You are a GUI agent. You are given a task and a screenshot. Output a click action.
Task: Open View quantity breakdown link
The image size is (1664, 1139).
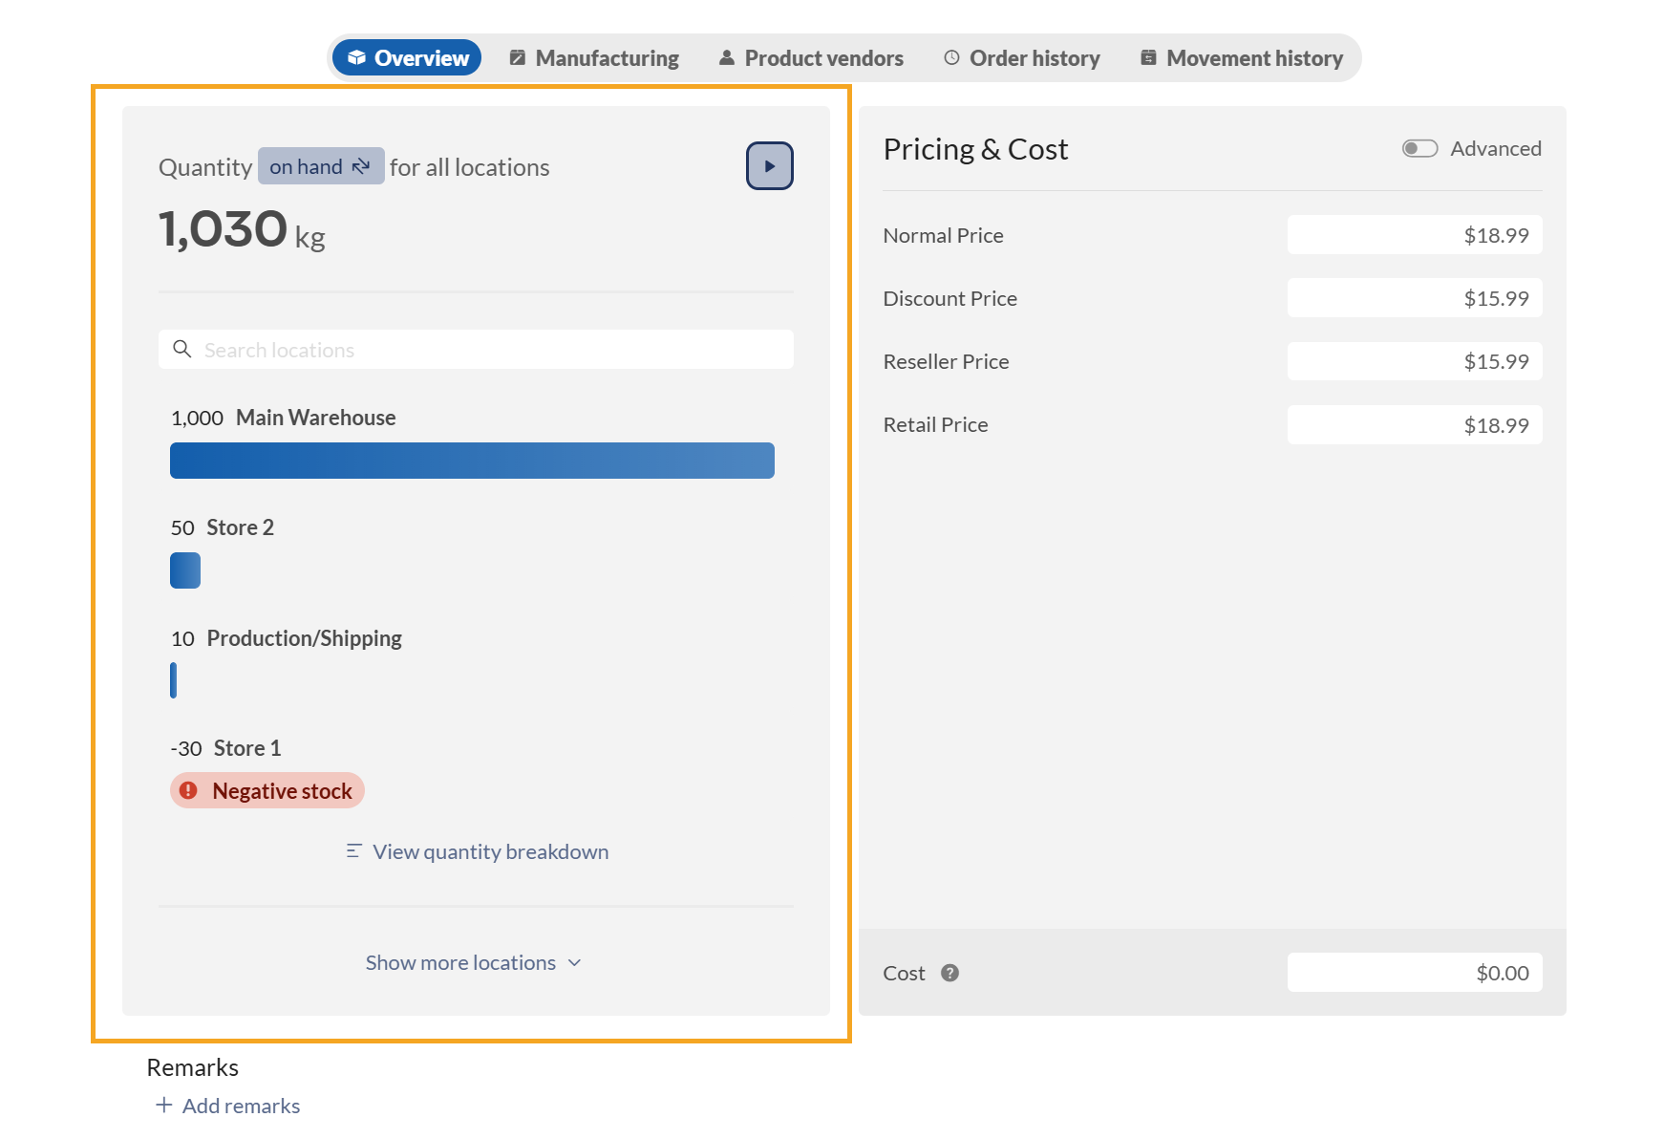[x=490, y=851]
